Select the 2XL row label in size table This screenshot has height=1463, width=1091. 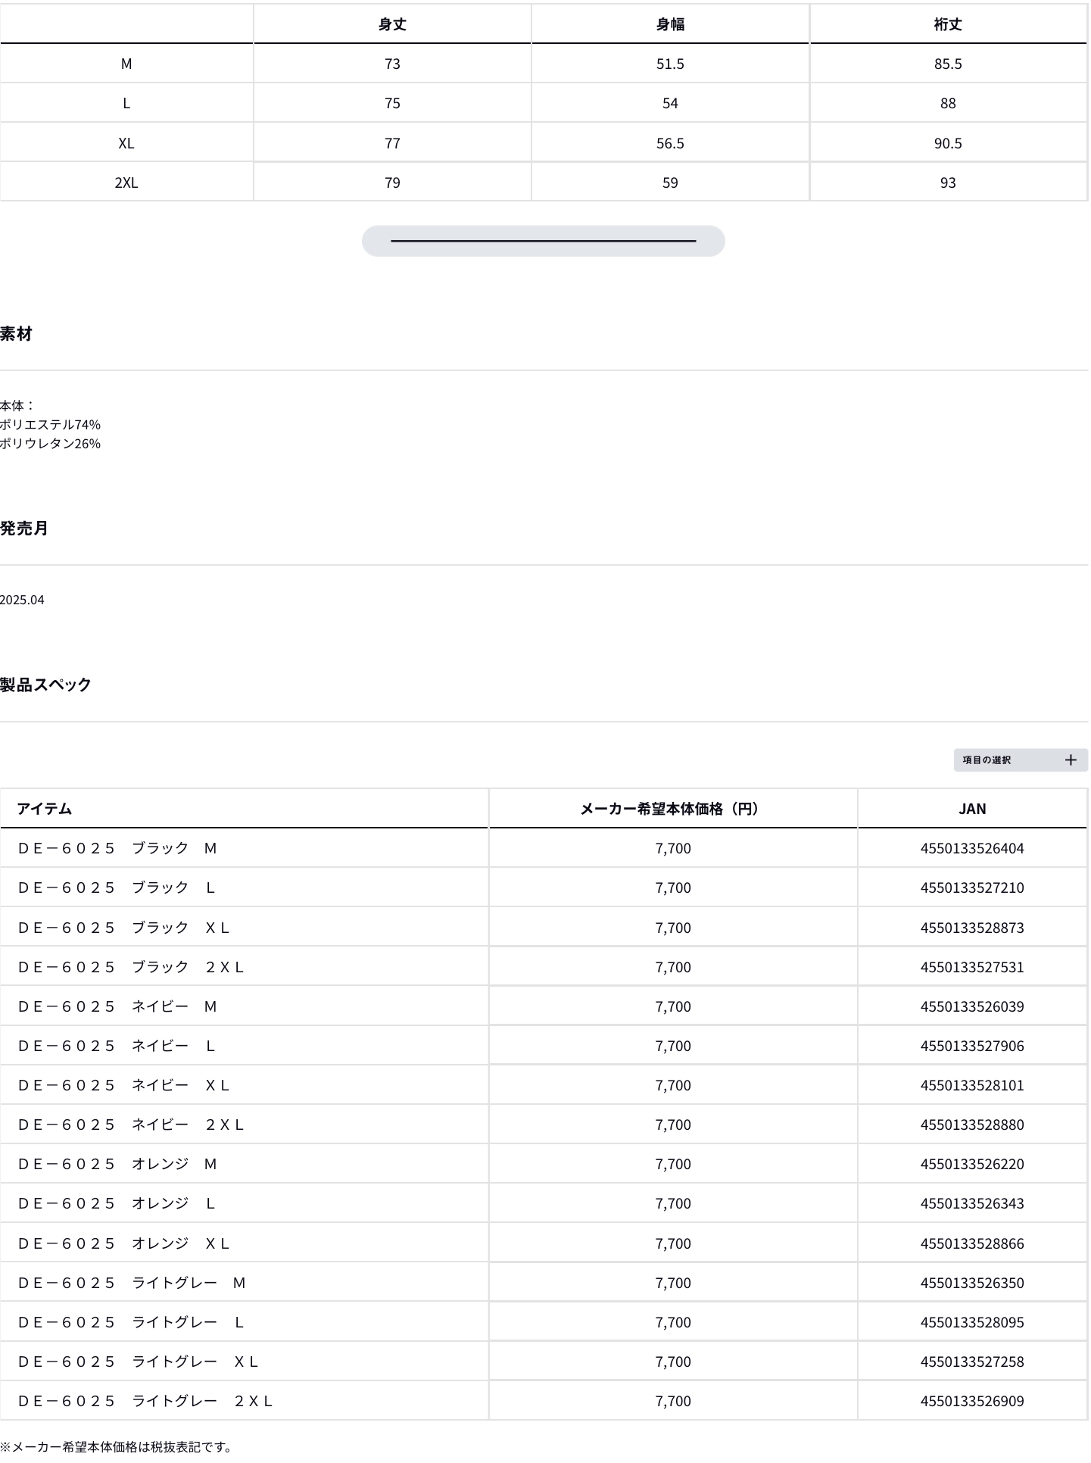tap(126, 182)
